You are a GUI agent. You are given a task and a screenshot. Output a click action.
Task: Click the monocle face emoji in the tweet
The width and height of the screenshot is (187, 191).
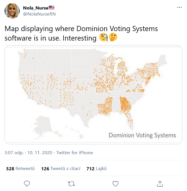pyautogui.click(x=103, y=38)
